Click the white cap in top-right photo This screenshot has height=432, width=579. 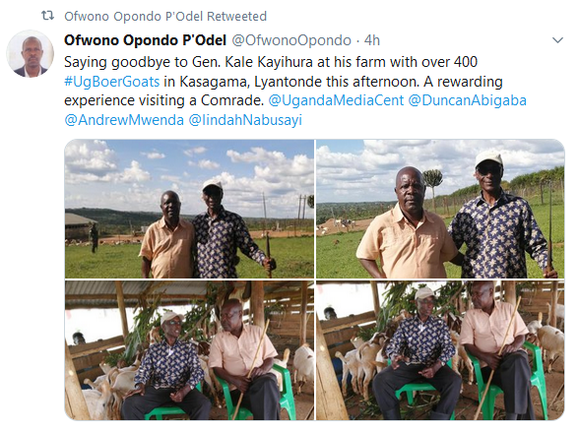click(x=488, y=158)
